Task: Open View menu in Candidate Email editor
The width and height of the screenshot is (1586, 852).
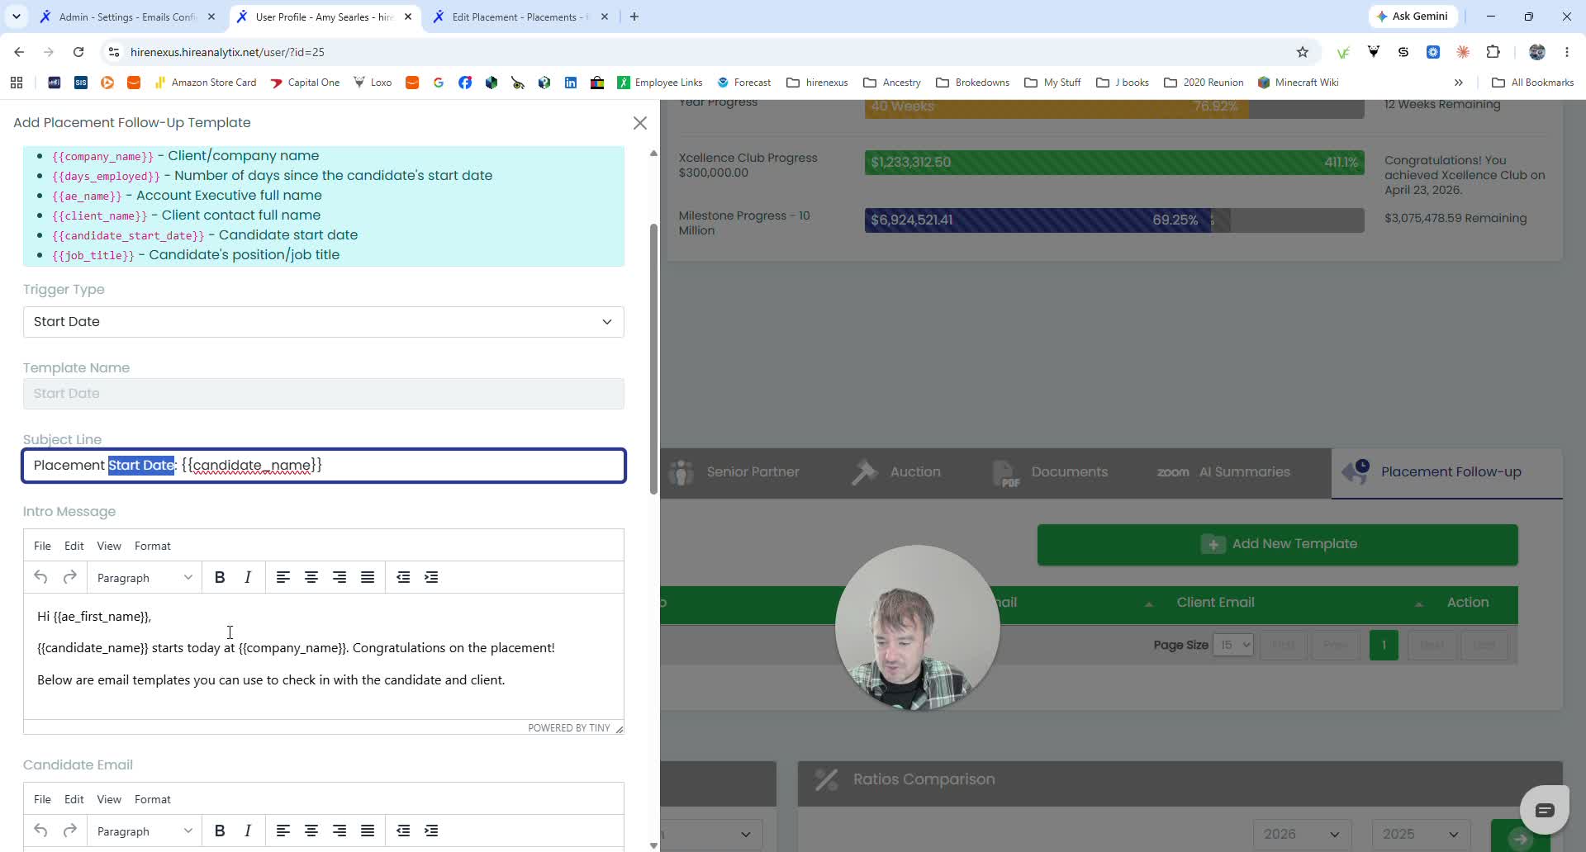Action: point(109,799)
